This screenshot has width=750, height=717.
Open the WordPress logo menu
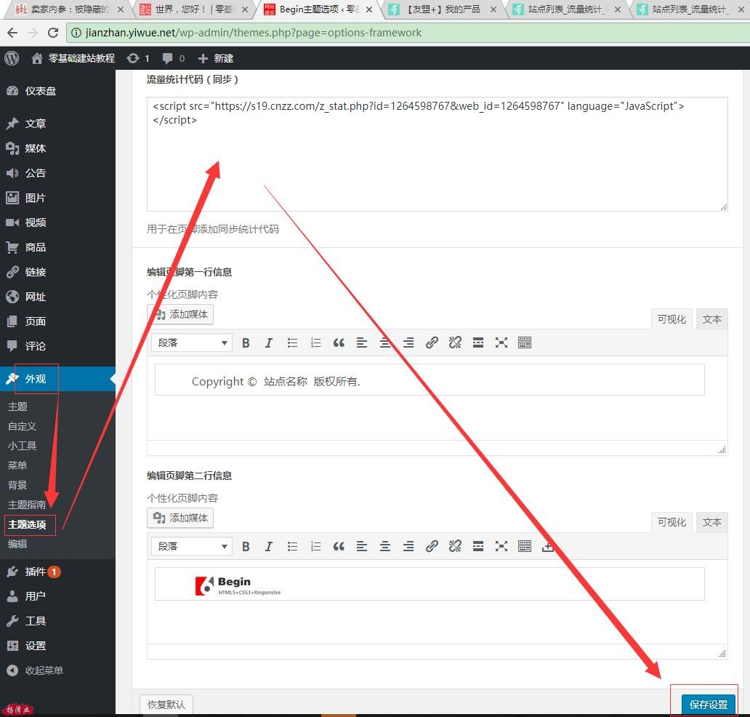pyautogui.click(x=12, y=58)
